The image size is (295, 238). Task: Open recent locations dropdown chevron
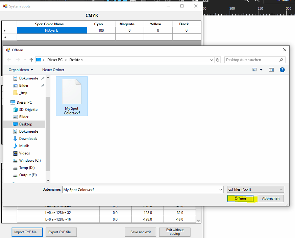(25, 60)
